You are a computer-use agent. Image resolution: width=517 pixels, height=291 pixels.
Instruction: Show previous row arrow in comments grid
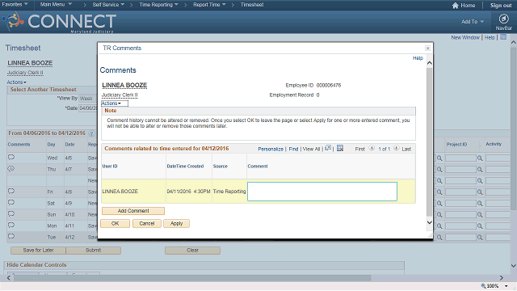click(372, 148)
